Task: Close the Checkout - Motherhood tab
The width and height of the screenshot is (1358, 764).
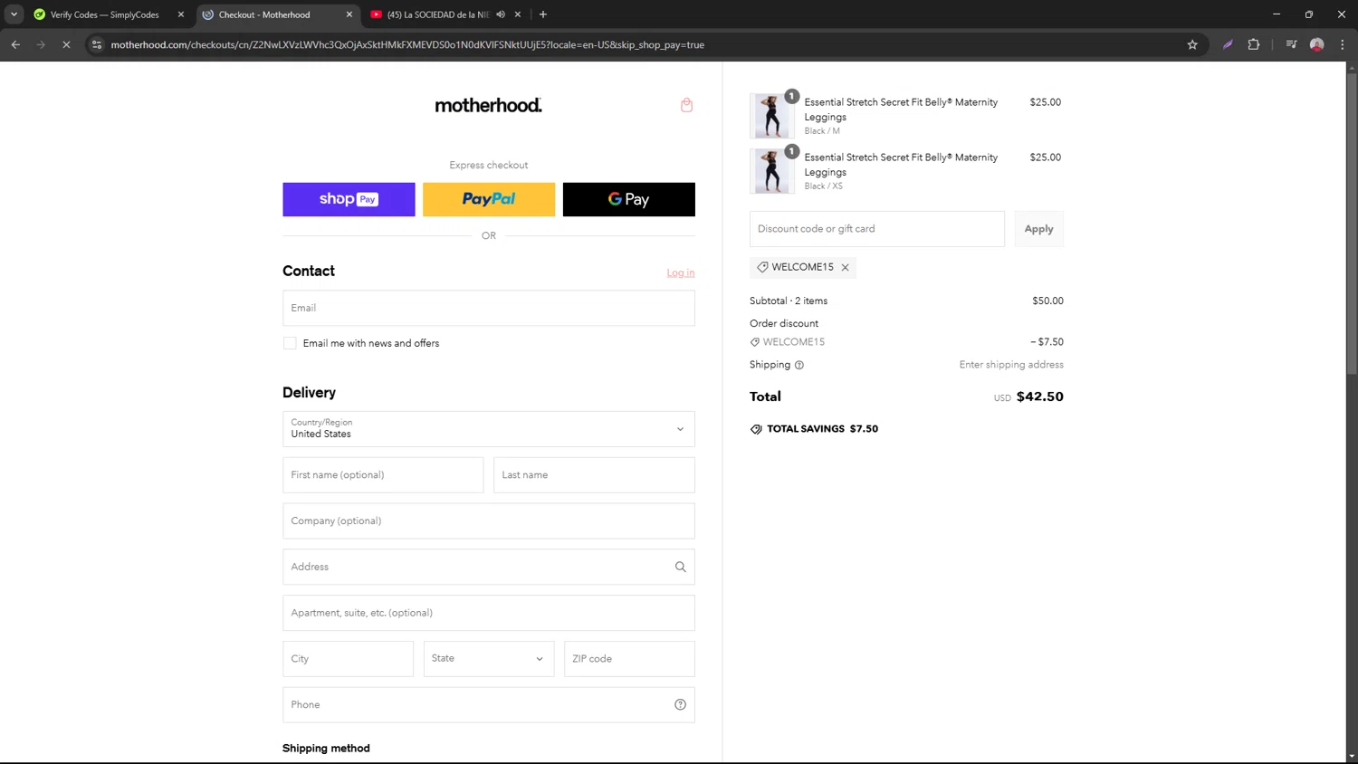Action: click(x=349, y=14)
